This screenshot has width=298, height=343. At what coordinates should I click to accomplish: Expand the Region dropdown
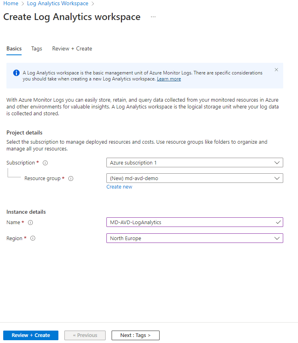[194, 238]
